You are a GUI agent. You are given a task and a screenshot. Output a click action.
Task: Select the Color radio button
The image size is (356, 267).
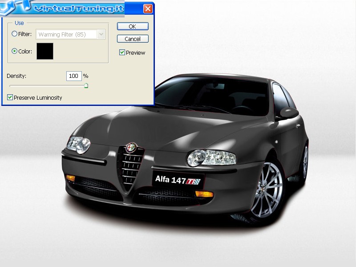pyautogui.click(x=14, y=51)
